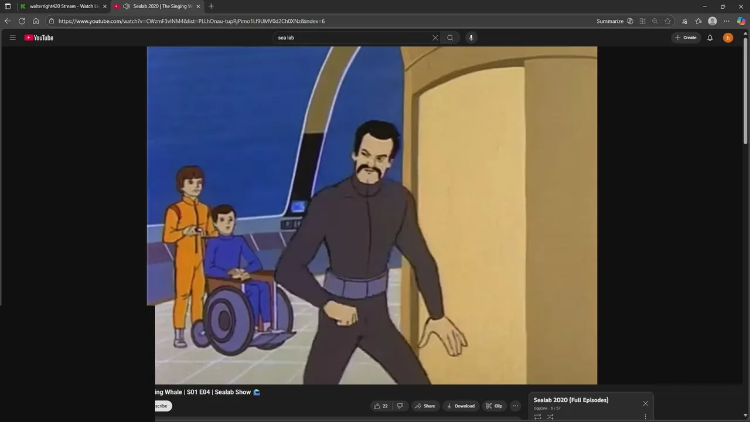This screenshot has height=422, width=750.
Task: Click the Summarize text in address bar
Action: point(610,21)
